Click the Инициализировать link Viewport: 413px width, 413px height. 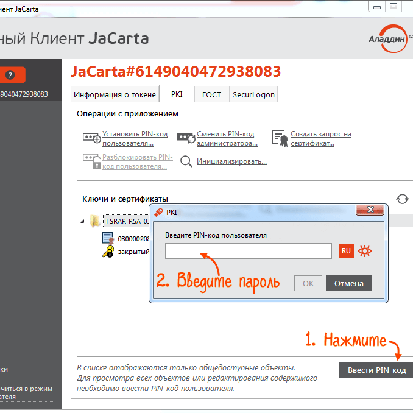(232, 161)
